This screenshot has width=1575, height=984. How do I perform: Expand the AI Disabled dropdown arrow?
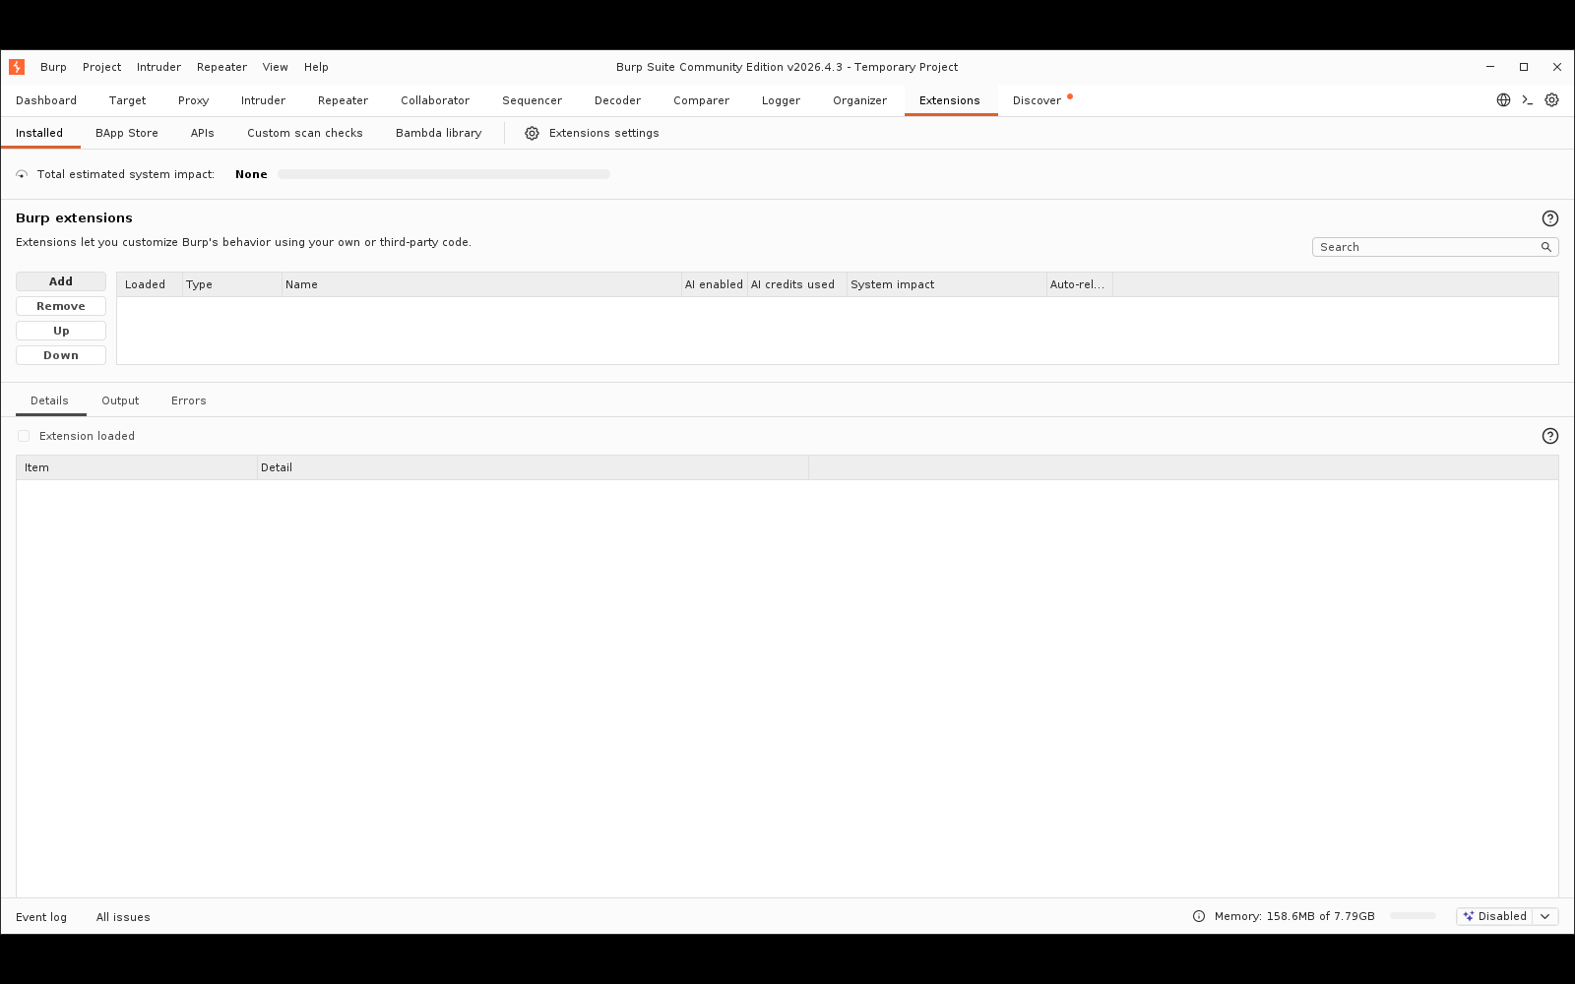pos(1545,916)
